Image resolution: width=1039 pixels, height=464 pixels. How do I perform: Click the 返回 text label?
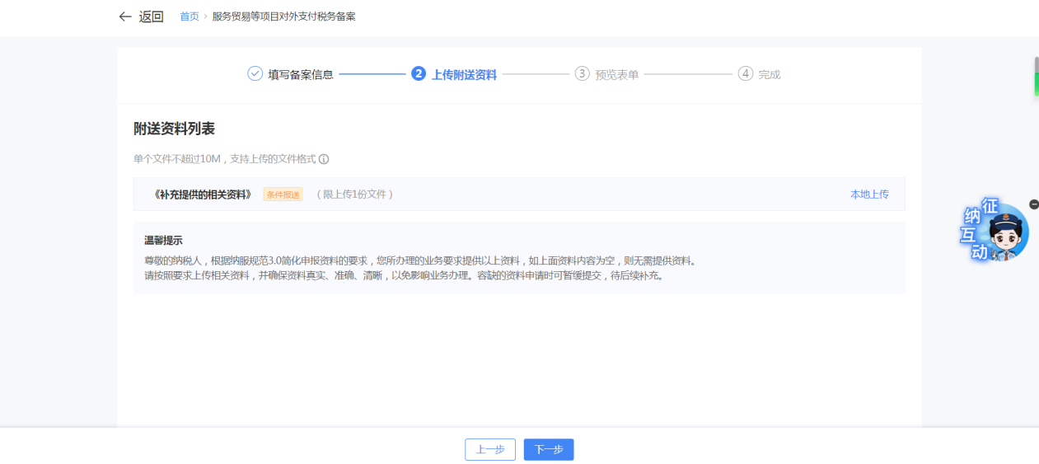pos(151,16)
